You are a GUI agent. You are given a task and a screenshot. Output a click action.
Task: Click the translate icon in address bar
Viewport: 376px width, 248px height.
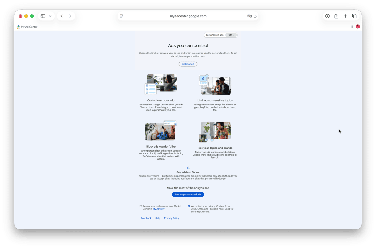(x=249, y=16)
